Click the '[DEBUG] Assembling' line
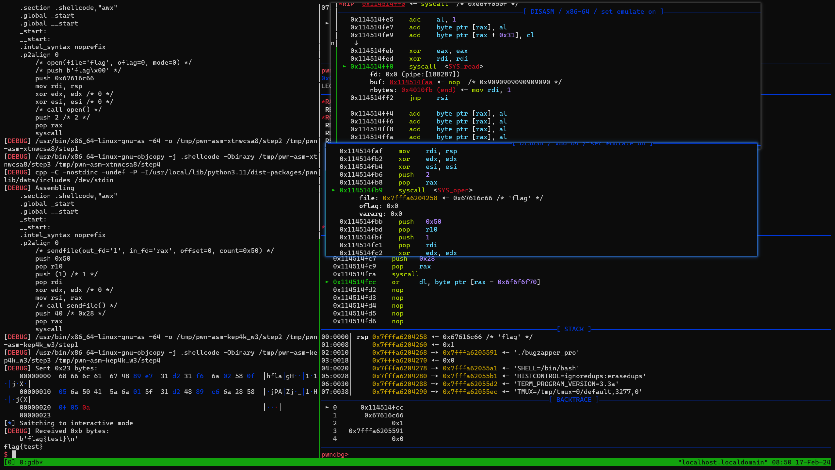 (39, 188)
